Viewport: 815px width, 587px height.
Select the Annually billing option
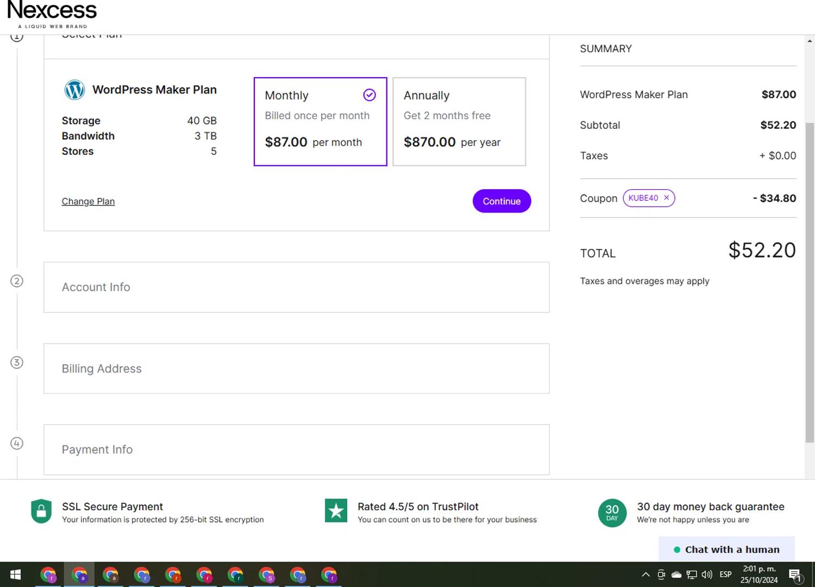[459, 122]
